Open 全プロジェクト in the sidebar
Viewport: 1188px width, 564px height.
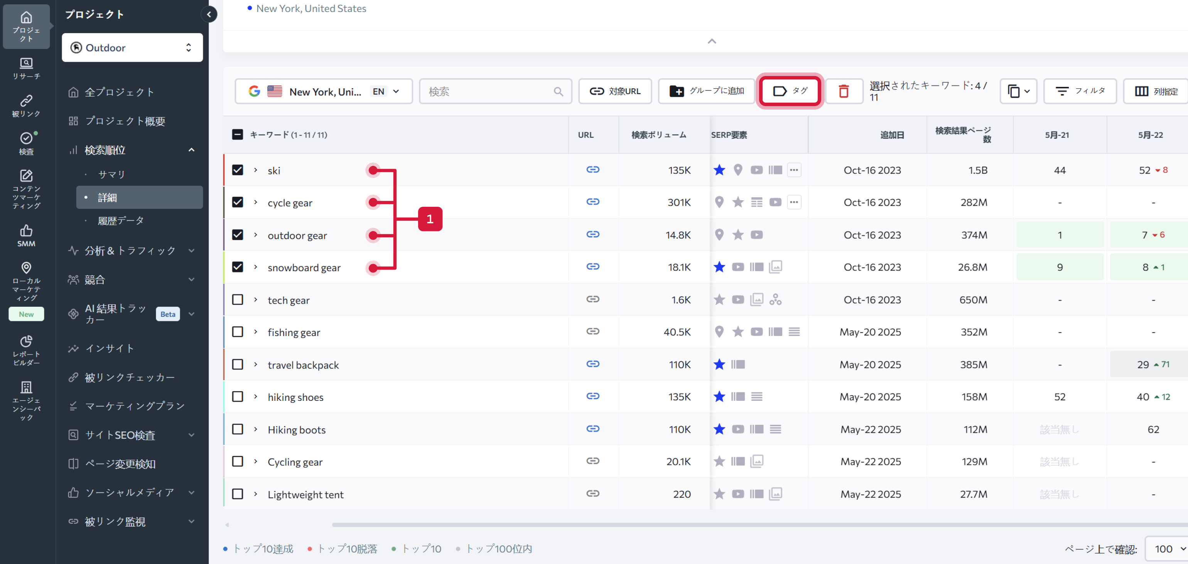(120, 92)
